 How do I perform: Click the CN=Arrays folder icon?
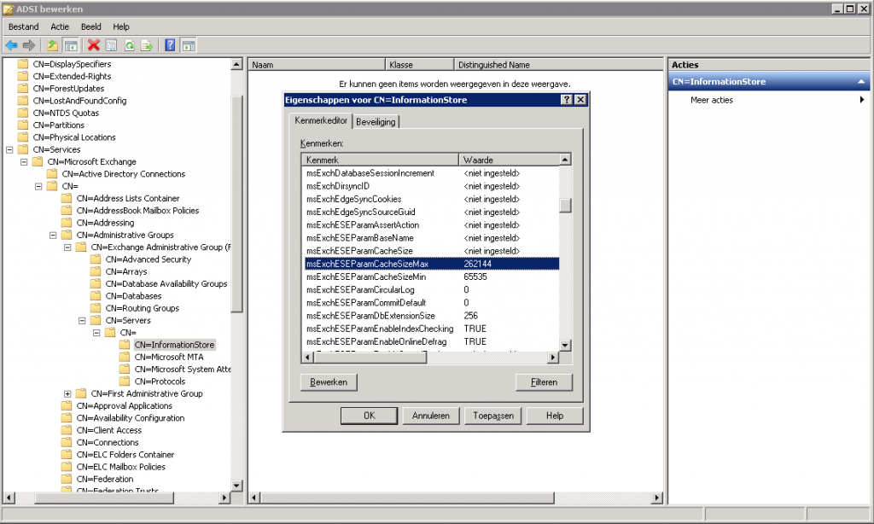click(x=96, y=271)
